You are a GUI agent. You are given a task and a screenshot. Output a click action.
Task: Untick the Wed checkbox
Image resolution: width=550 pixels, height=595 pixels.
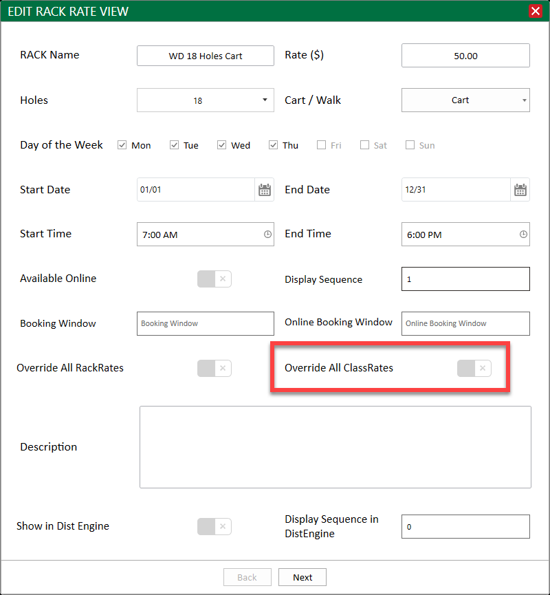tap(221, 145)
